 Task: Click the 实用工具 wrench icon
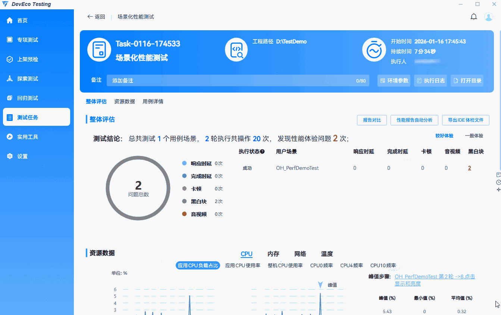click(10, 137)
